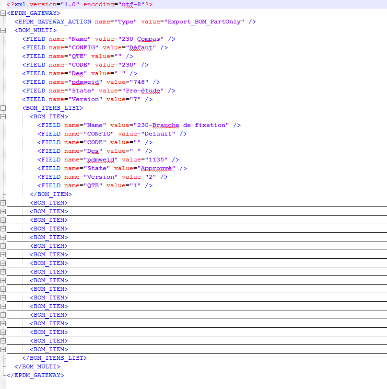Click the "230-Branche de fixation" value

183,125
